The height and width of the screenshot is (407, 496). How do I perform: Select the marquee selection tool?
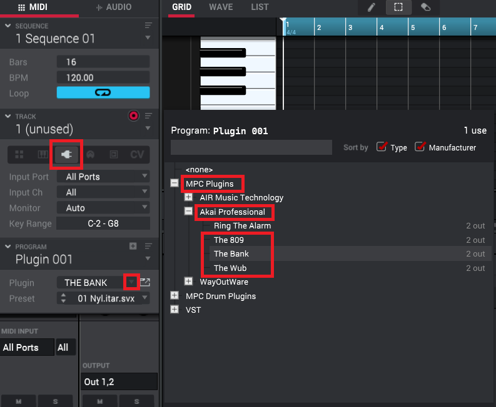click(398, 7)
